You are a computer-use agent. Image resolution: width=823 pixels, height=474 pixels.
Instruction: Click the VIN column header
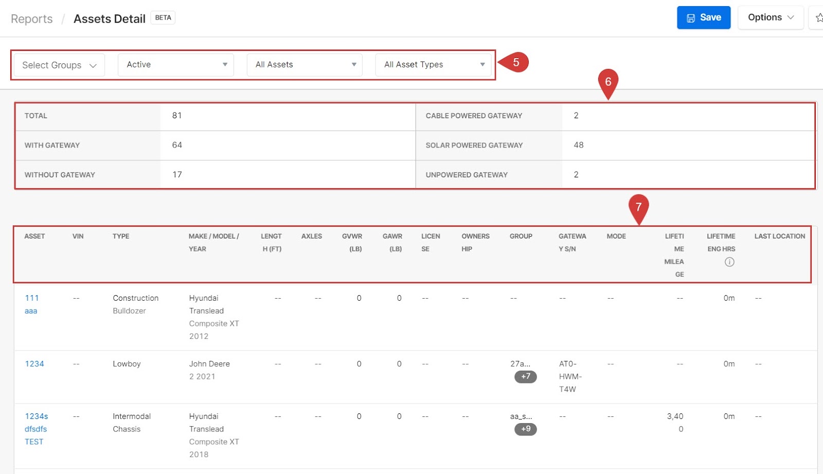point(78,236)
